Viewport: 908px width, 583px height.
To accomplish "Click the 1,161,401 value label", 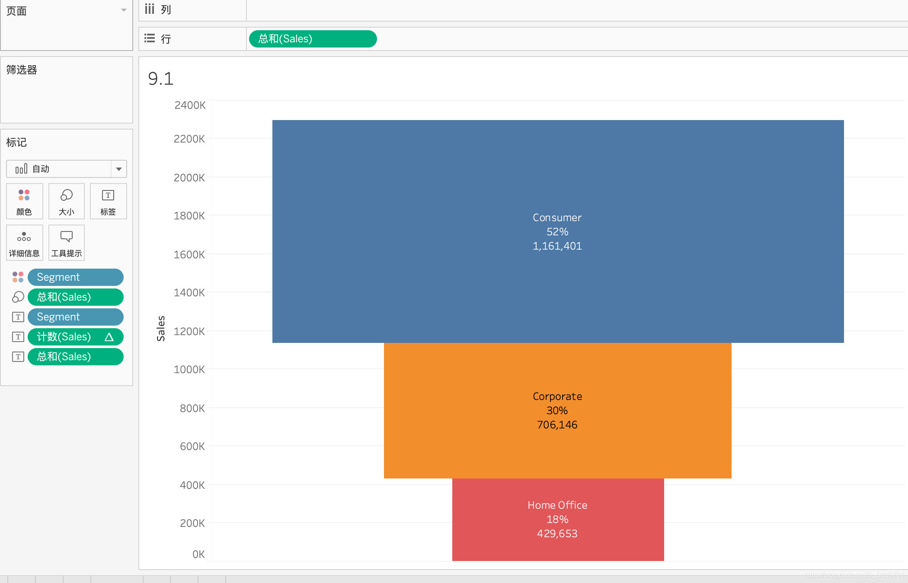I will tap(557, 246).
